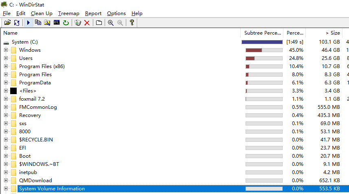Expand the ProgramData folder node
Screen dimensions: 349x194
click(x=6, y=83)
